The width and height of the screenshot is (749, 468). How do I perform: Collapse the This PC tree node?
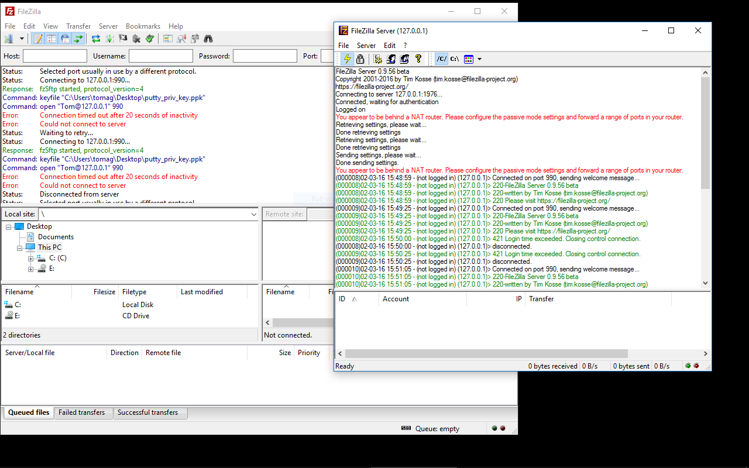[20, 248]
